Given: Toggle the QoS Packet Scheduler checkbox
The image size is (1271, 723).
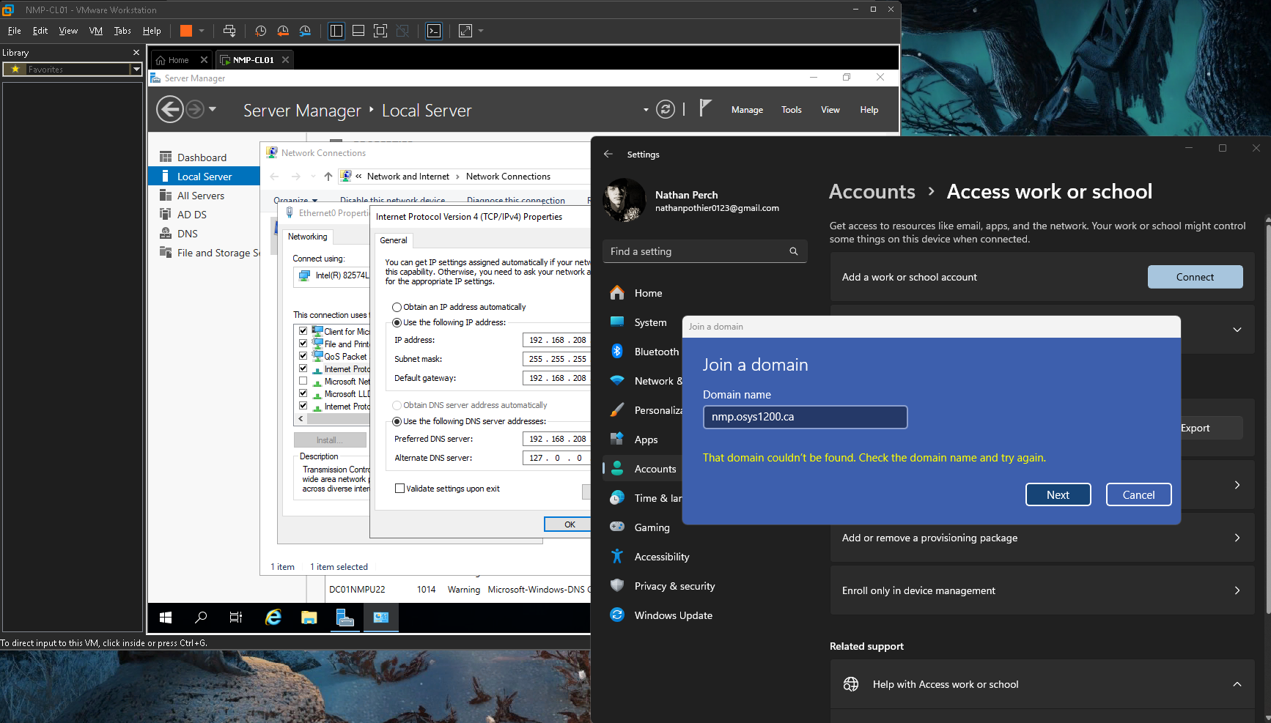Looking at the screenshot, I should click(303, 356).
